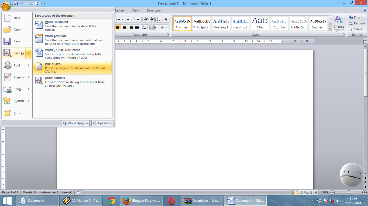368x206 pixels.
Task: Expand the Styles gallery More arrow
Action: (x=330, y=28)
